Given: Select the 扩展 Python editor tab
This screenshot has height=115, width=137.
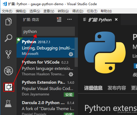Looking at the screenshot, I should click(x=99, y=20).
